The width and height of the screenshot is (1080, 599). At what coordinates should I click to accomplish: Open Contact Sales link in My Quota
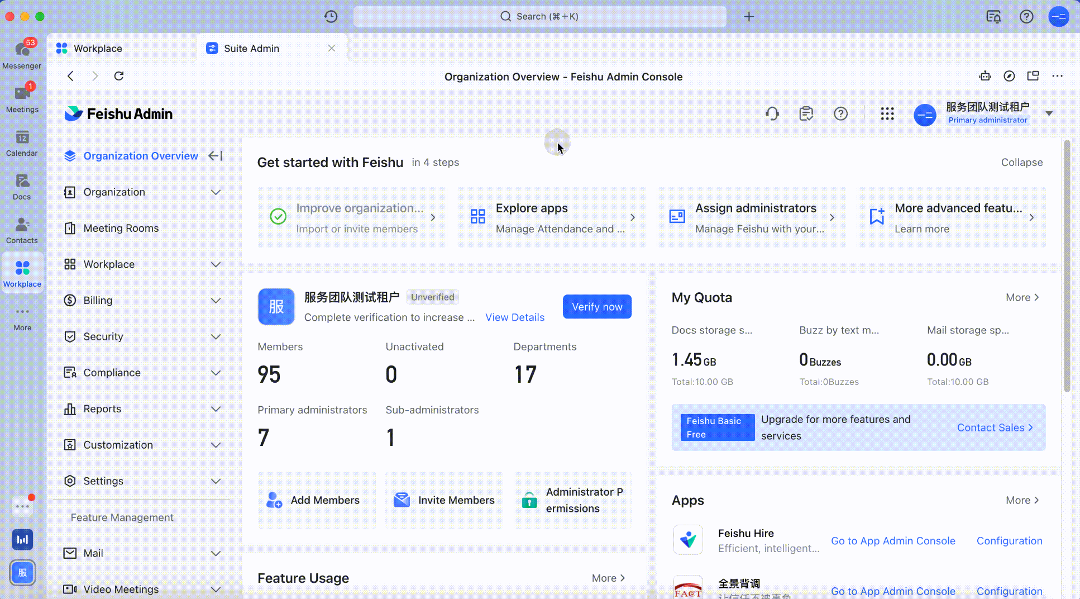coord(993,427)
